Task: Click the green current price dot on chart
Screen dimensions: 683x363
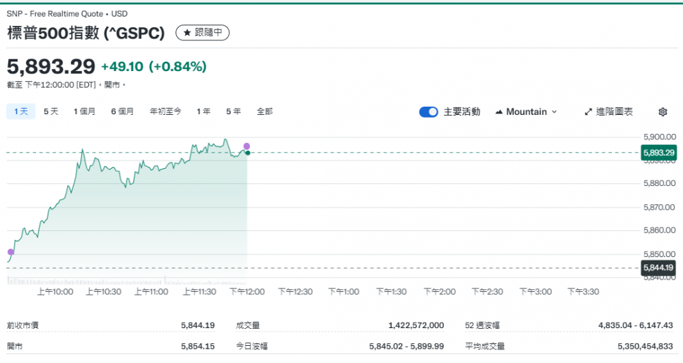Action: click(x=247, y=152)
